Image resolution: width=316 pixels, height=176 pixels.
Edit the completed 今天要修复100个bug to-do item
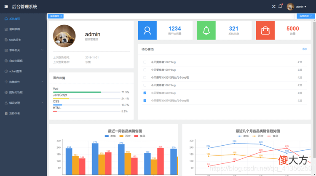tap(299, 93)
